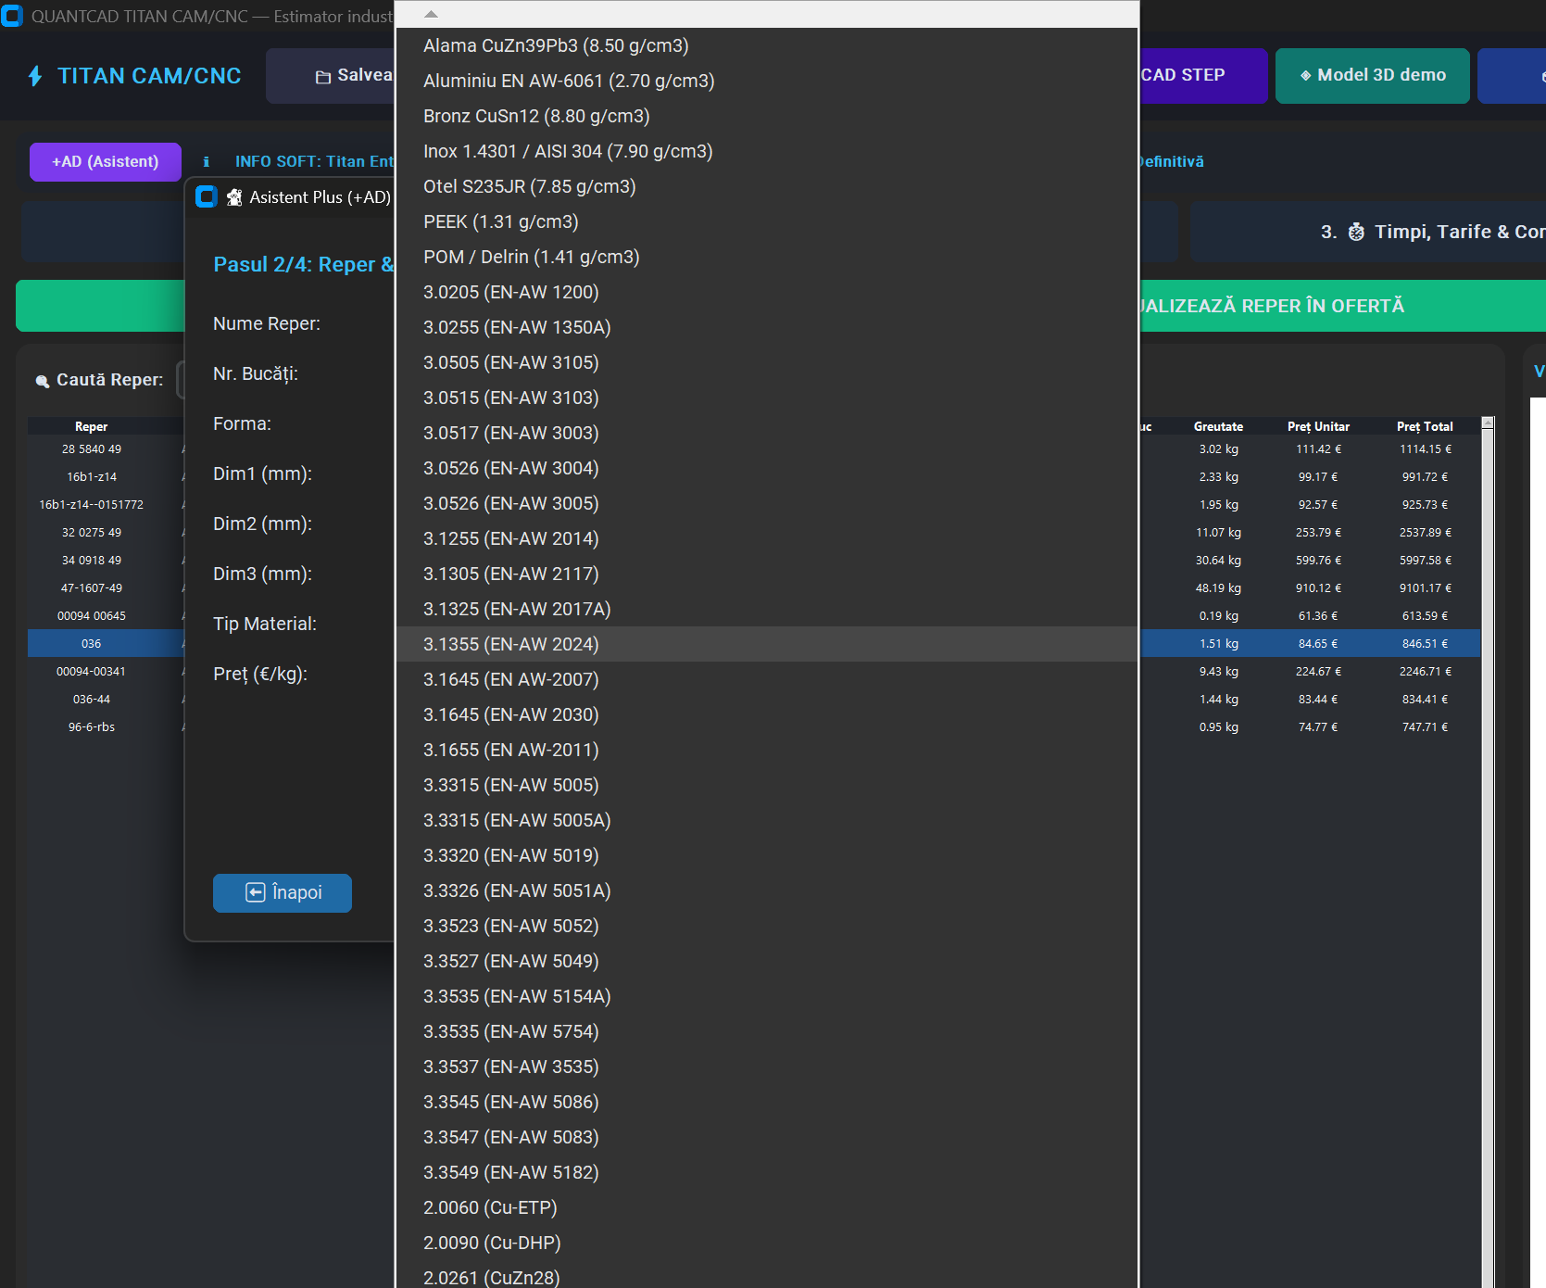Click the diamond icon on Model 3D demo
The width and height of the screenshot is (1546, 1288).
coord(1305,76)
